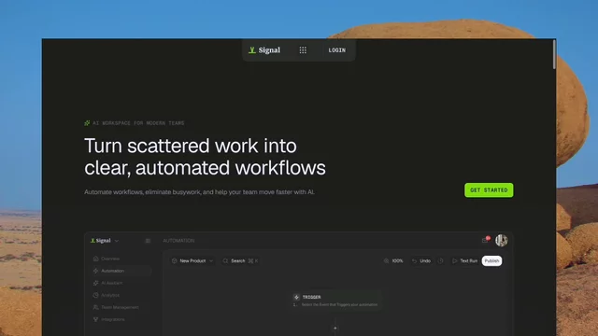
Task: Click the page's vertical scrollbar thumb
Action: pos(554,54)
